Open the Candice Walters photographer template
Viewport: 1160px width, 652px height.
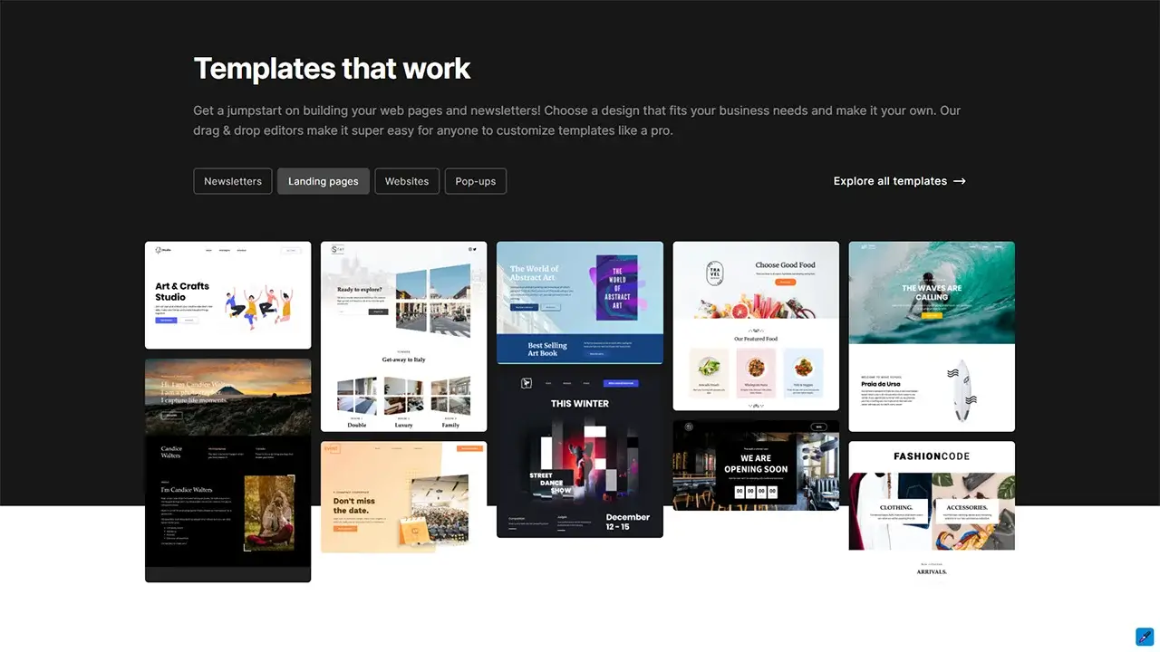coord(228,470)
